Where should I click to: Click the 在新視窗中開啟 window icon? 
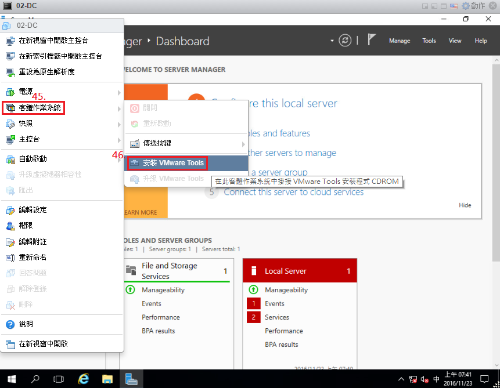click(x=10, y=344)
